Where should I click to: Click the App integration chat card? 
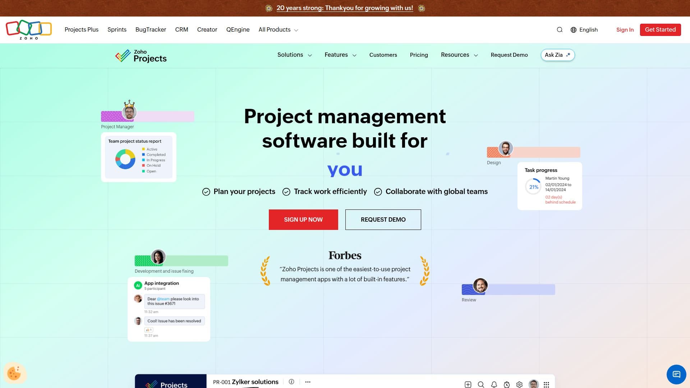coord(169,309)
